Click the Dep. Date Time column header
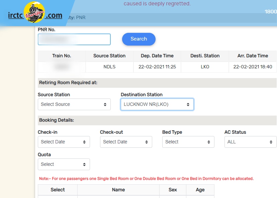 click(x=157, y=56)
